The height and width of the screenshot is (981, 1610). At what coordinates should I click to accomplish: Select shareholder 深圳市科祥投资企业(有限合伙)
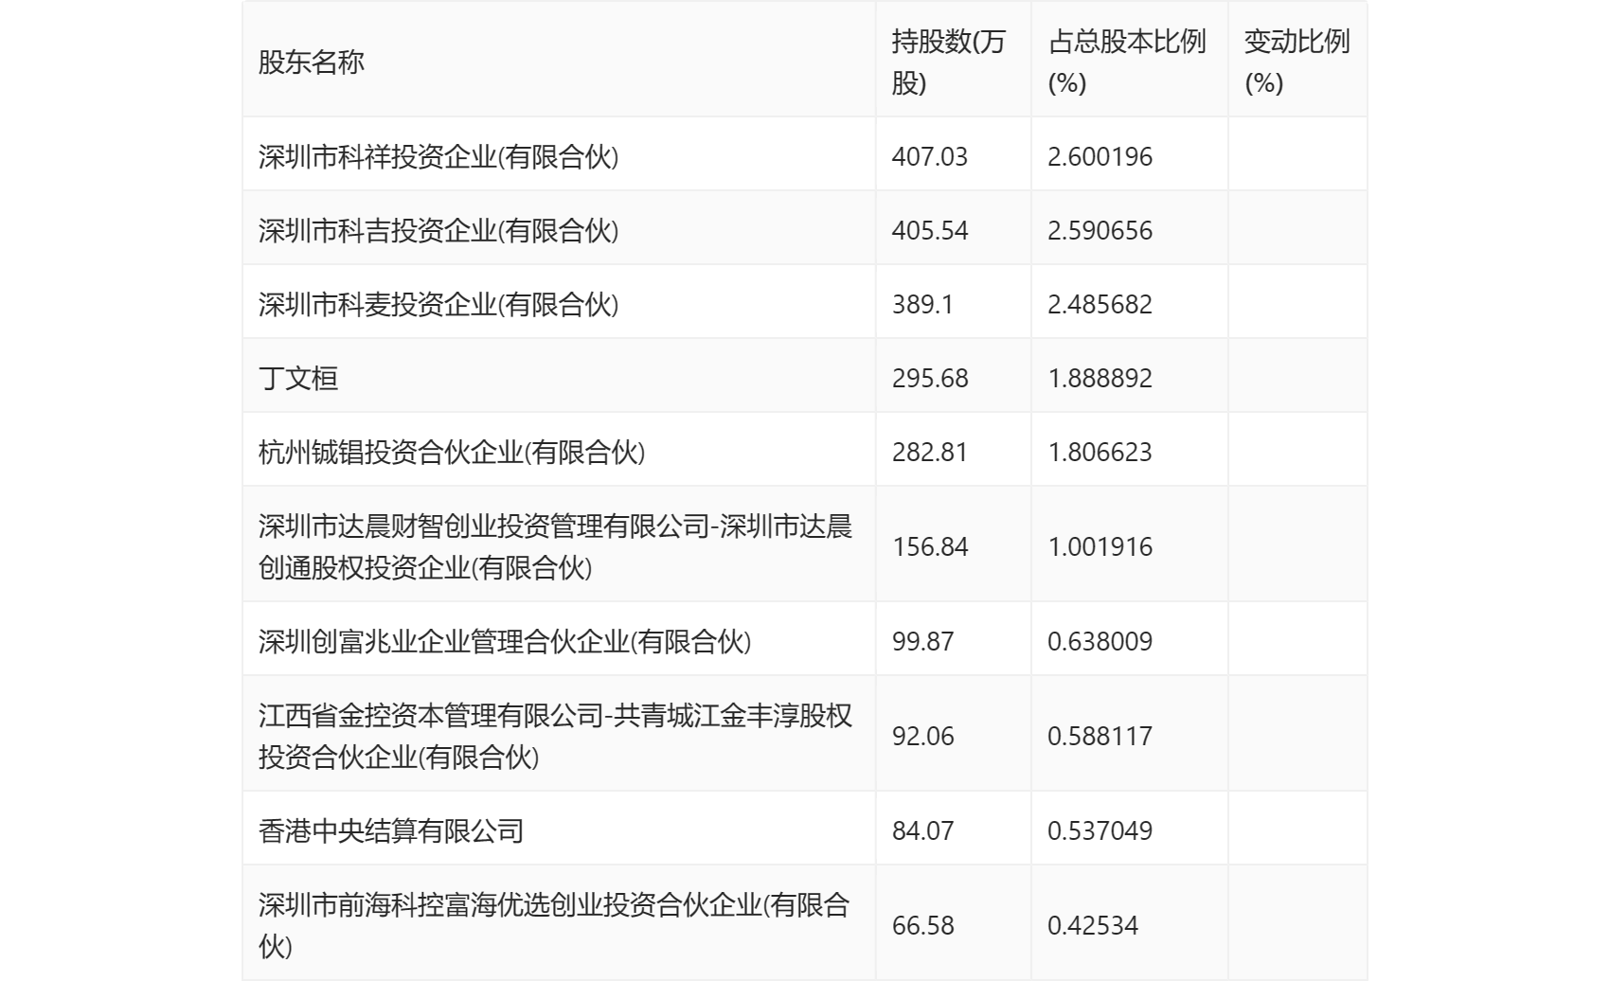pyautogui.click(x=438, y=156)
